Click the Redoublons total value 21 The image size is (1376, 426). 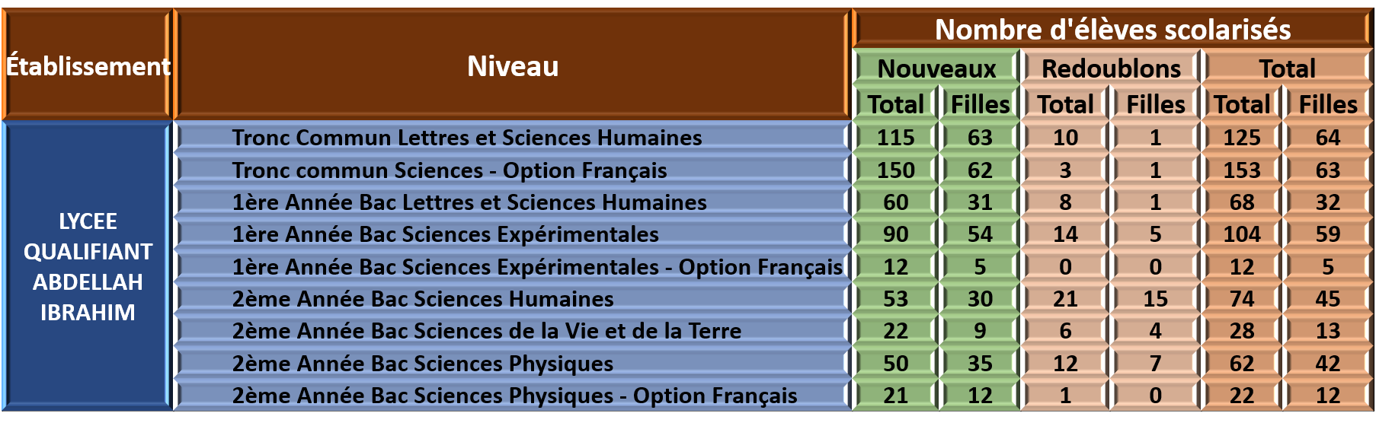[x=1065, y=299]
